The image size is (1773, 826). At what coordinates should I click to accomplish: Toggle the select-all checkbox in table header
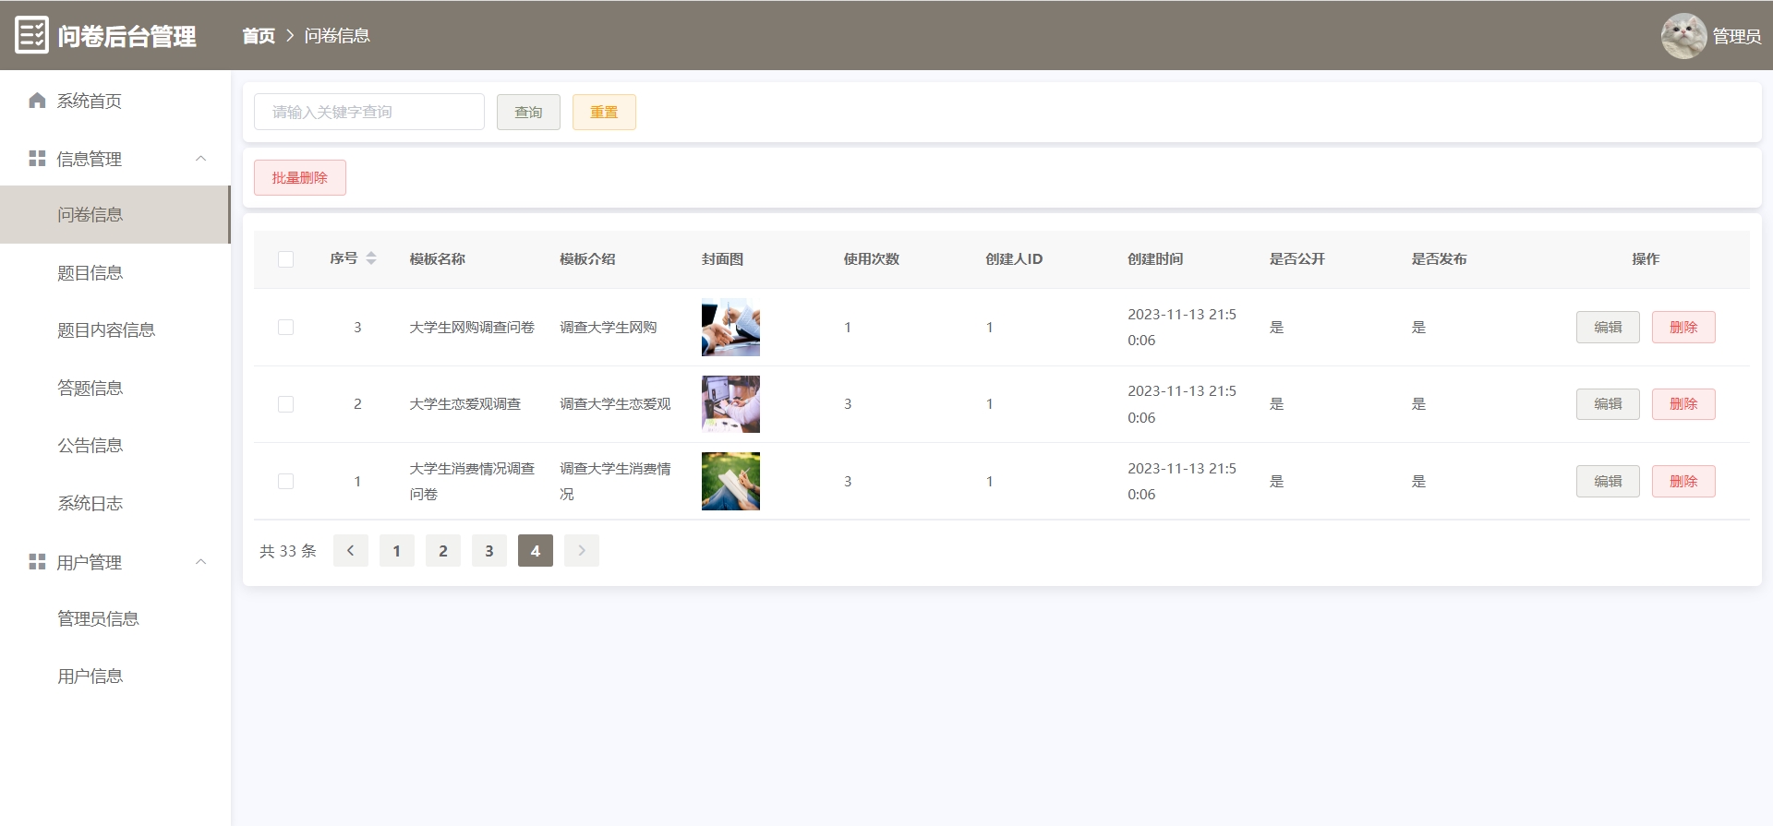click(285, 259)
